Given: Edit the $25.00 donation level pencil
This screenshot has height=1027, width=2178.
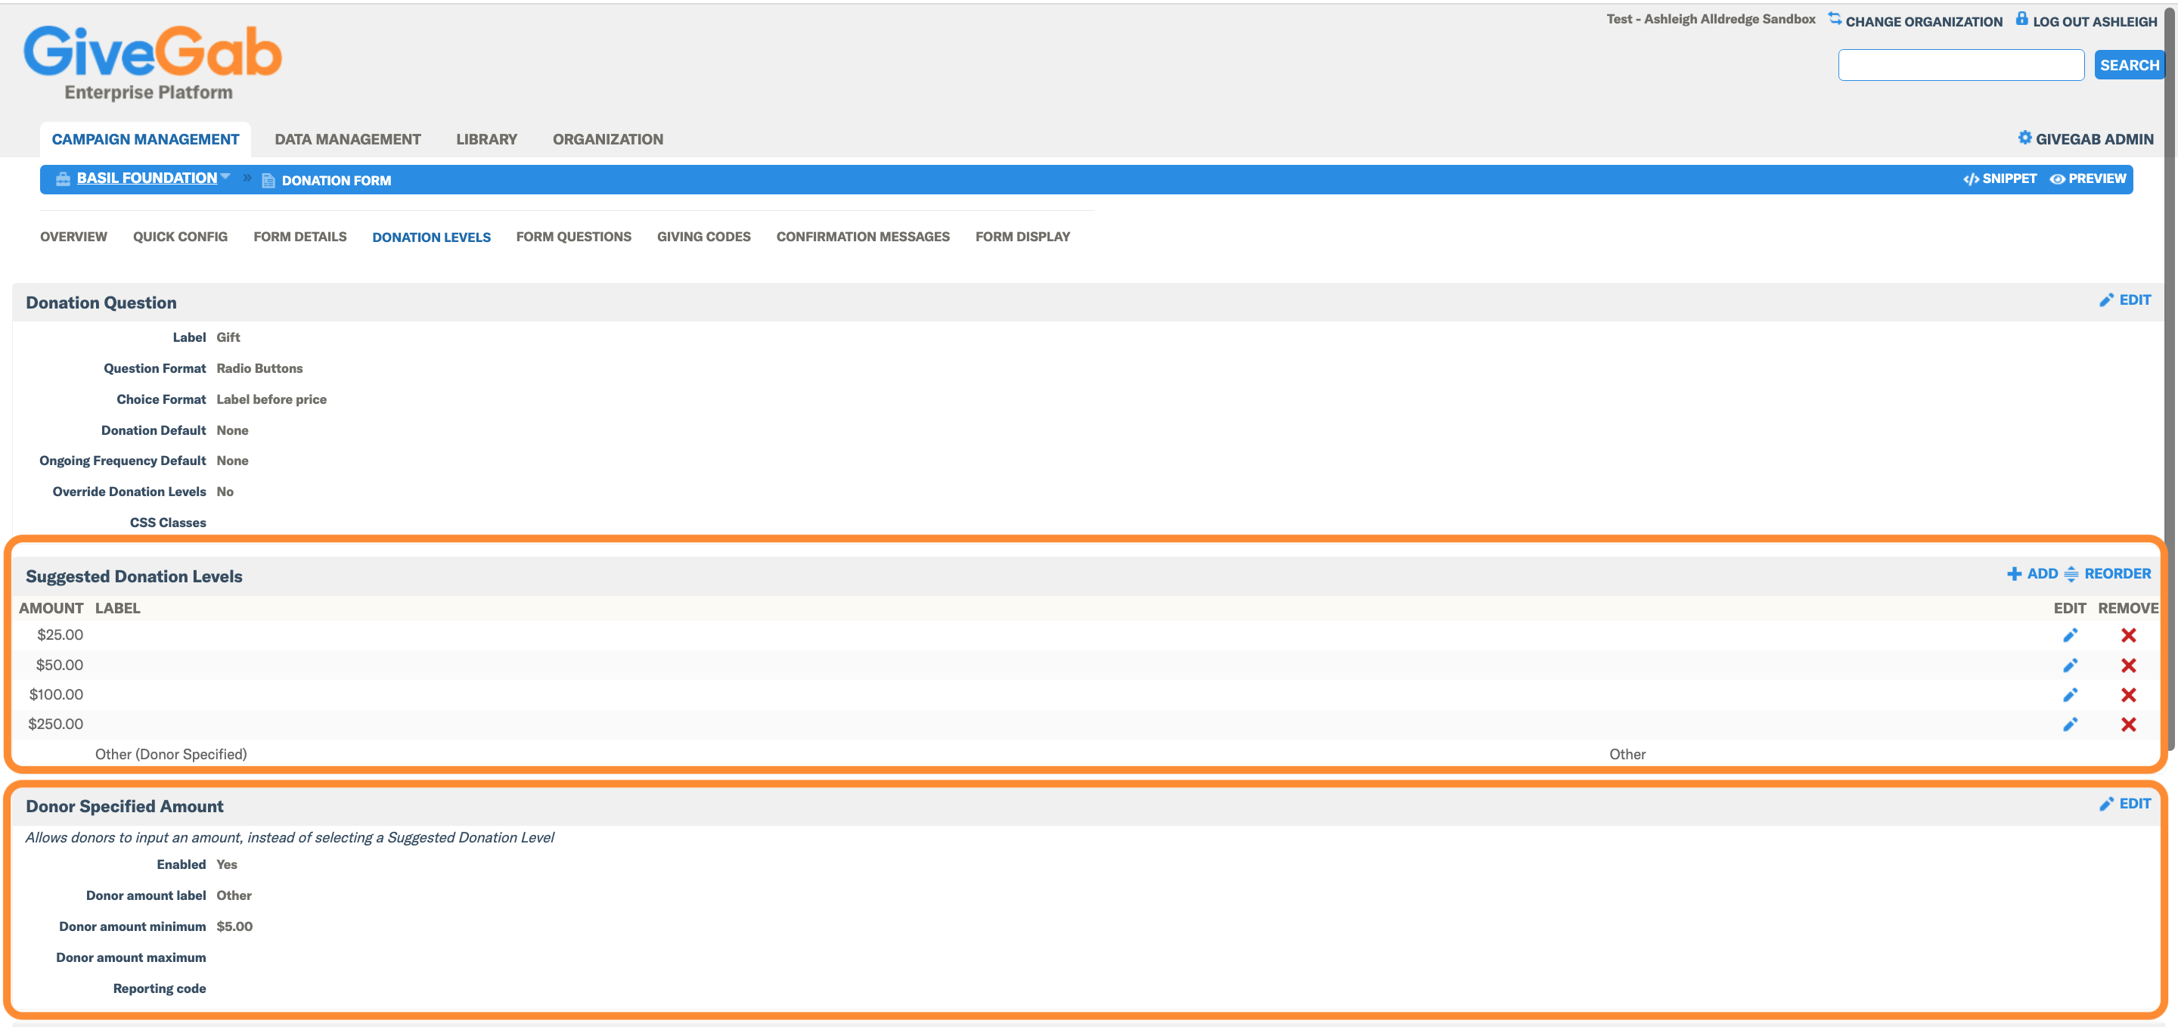Looking at the screenshot, I should [x=2070, y=636].
